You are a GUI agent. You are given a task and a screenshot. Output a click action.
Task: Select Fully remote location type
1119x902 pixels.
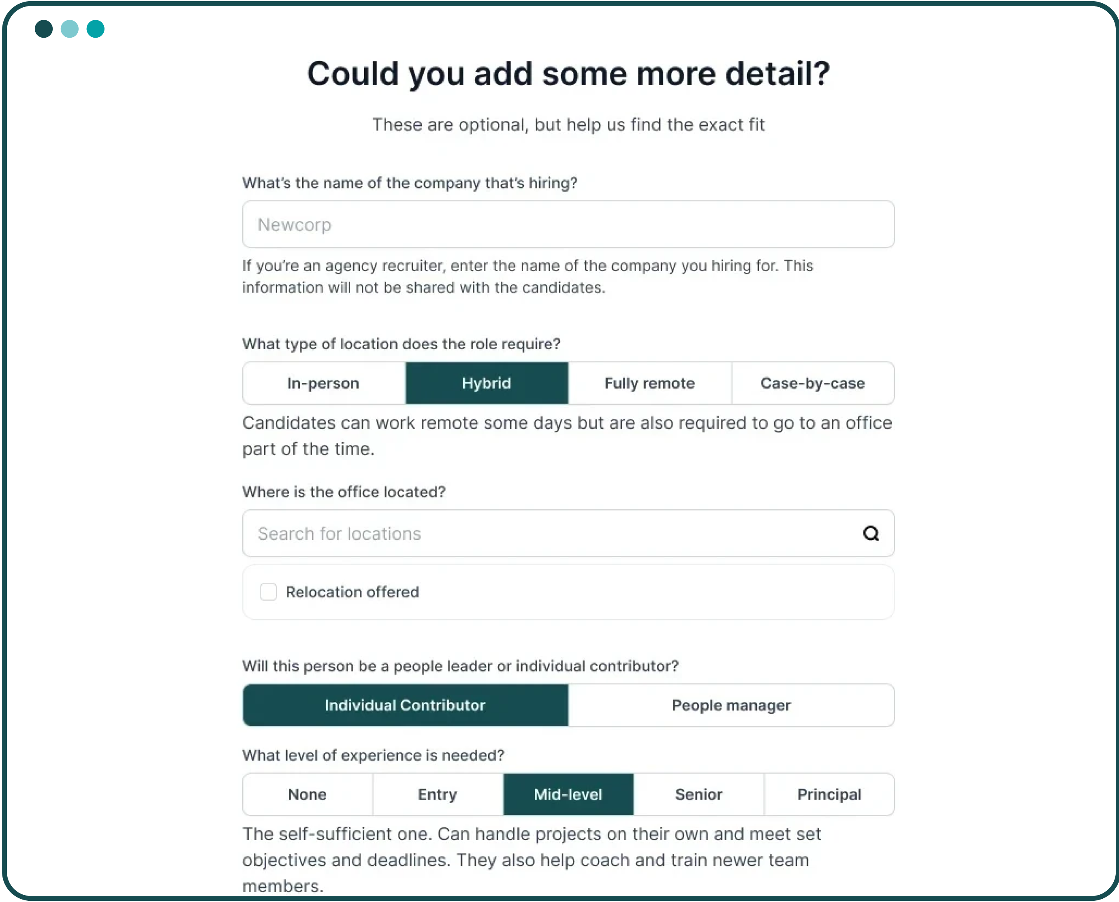tap(649, 383)
